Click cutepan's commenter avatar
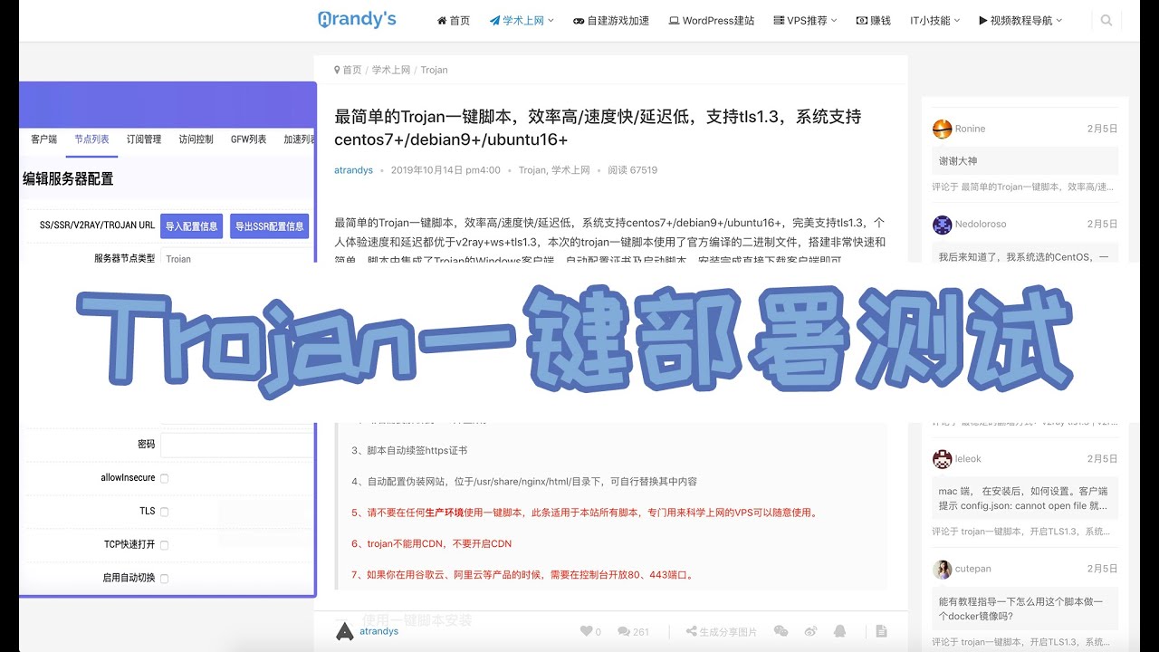The width and height of the screenshot is (1159, 652). click(x=942, y=569)
